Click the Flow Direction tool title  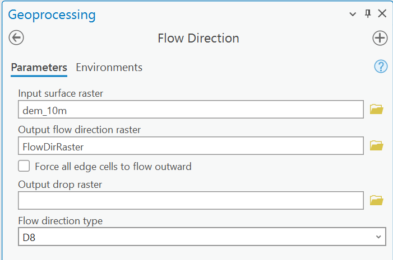198,38
